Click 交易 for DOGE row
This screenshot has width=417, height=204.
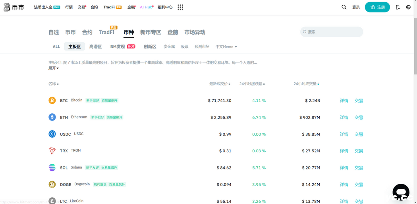click(359, 185)
